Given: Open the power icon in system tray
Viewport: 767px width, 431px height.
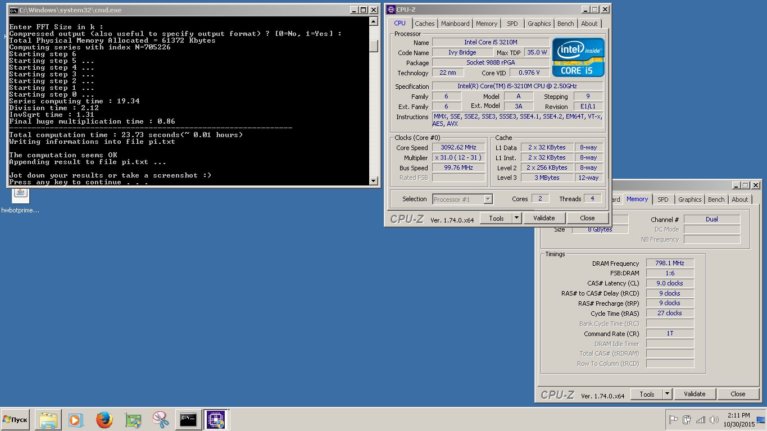Looking at the screenshot, I should (x=687, y=420).
